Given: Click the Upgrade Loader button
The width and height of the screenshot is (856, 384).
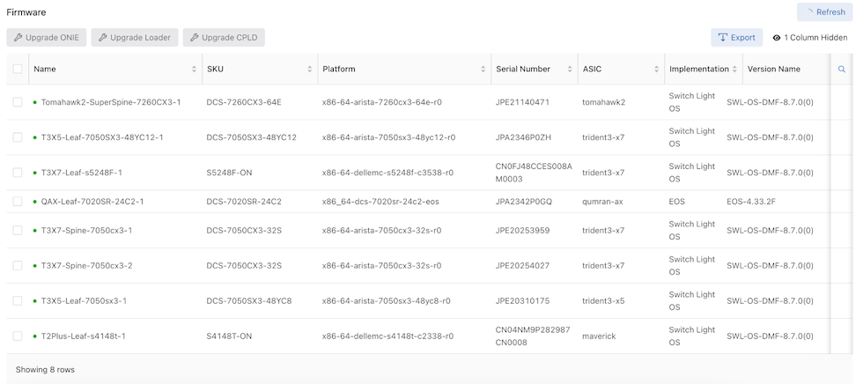Looking at the screenshot, I should click(x=133, y=38).
